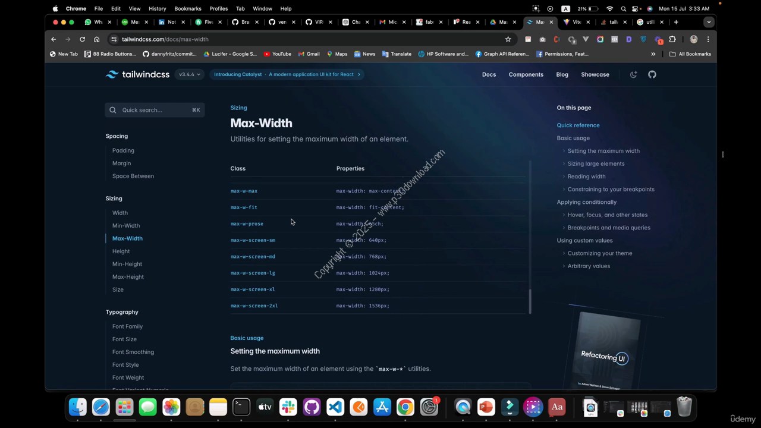This screenshot has height=428, width=761.
Task: Click the max-w-screen-2xl class name
Action: 254,306
